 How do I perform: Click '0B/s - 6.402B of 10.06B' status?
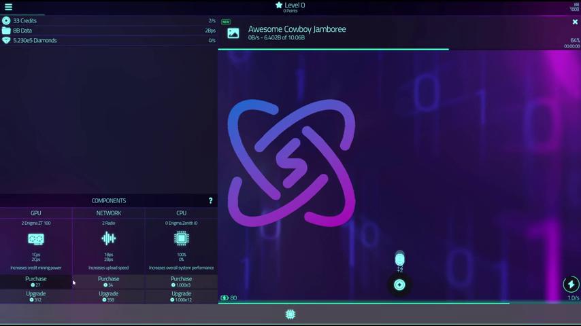(x=276, y=37)
